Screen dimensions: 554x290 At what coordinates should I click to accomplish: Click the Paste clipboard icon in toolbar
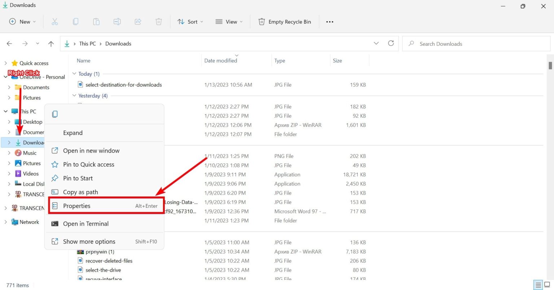click(x=96, y=22)
